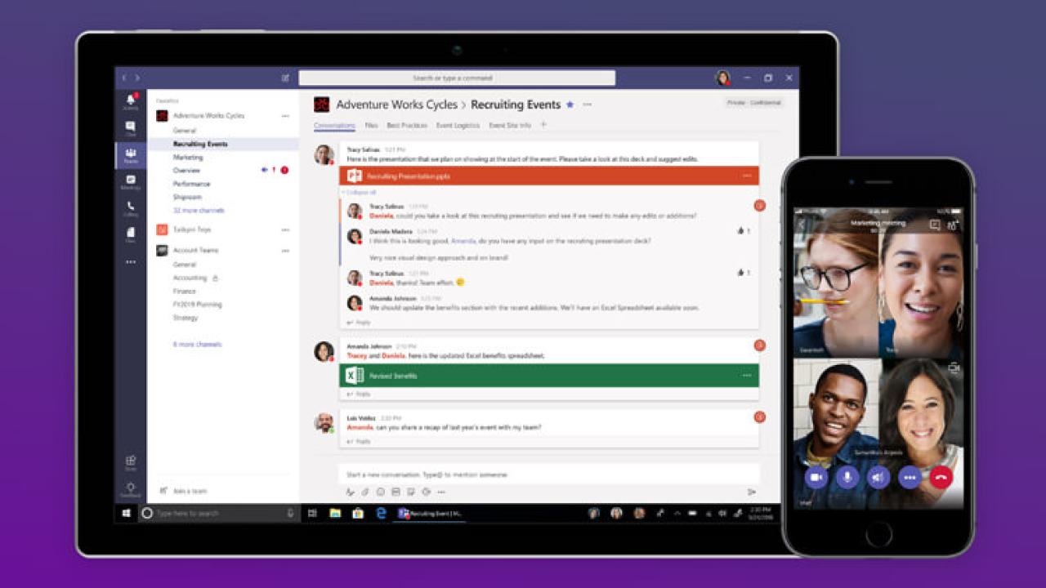The width and height of the screenshot is (1046, 588).
Task: Open more compose options ellipsis
Action: (x=441, y=492)
